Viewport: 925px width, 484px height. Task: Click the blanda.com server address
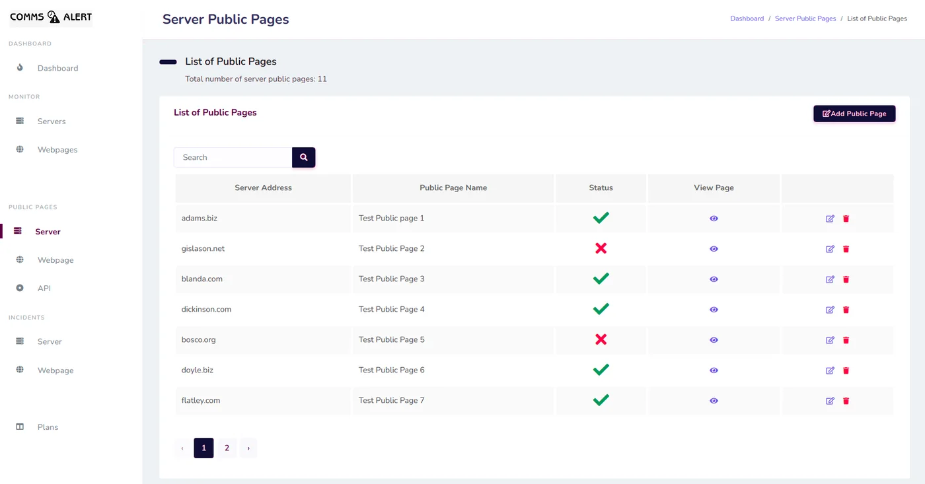point(202,279)
